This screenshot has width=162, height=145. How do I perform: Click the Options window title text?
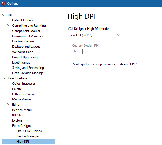[x=13, y=4]
